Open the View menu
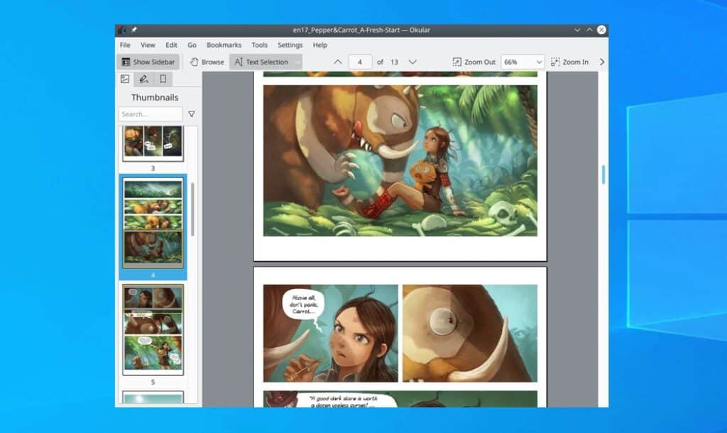727x433 pixels. pyautogui.click(x=148, y=45)
